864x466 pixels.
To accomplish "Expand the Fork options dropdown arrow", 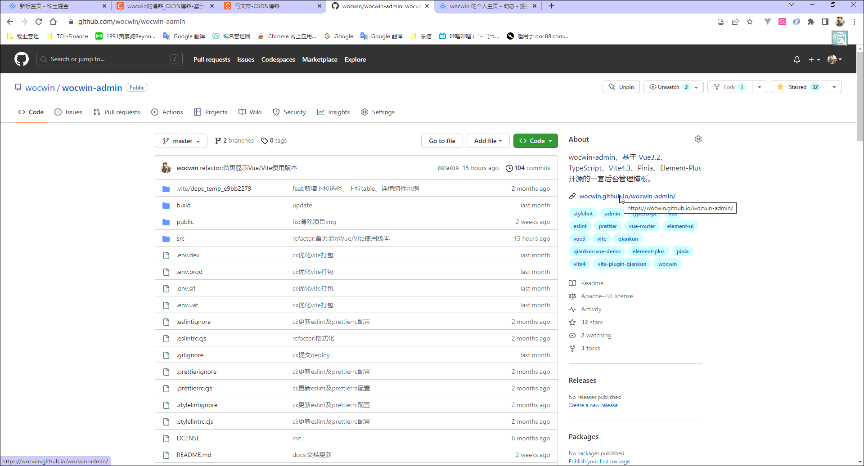I will click(x=760, y=87).
